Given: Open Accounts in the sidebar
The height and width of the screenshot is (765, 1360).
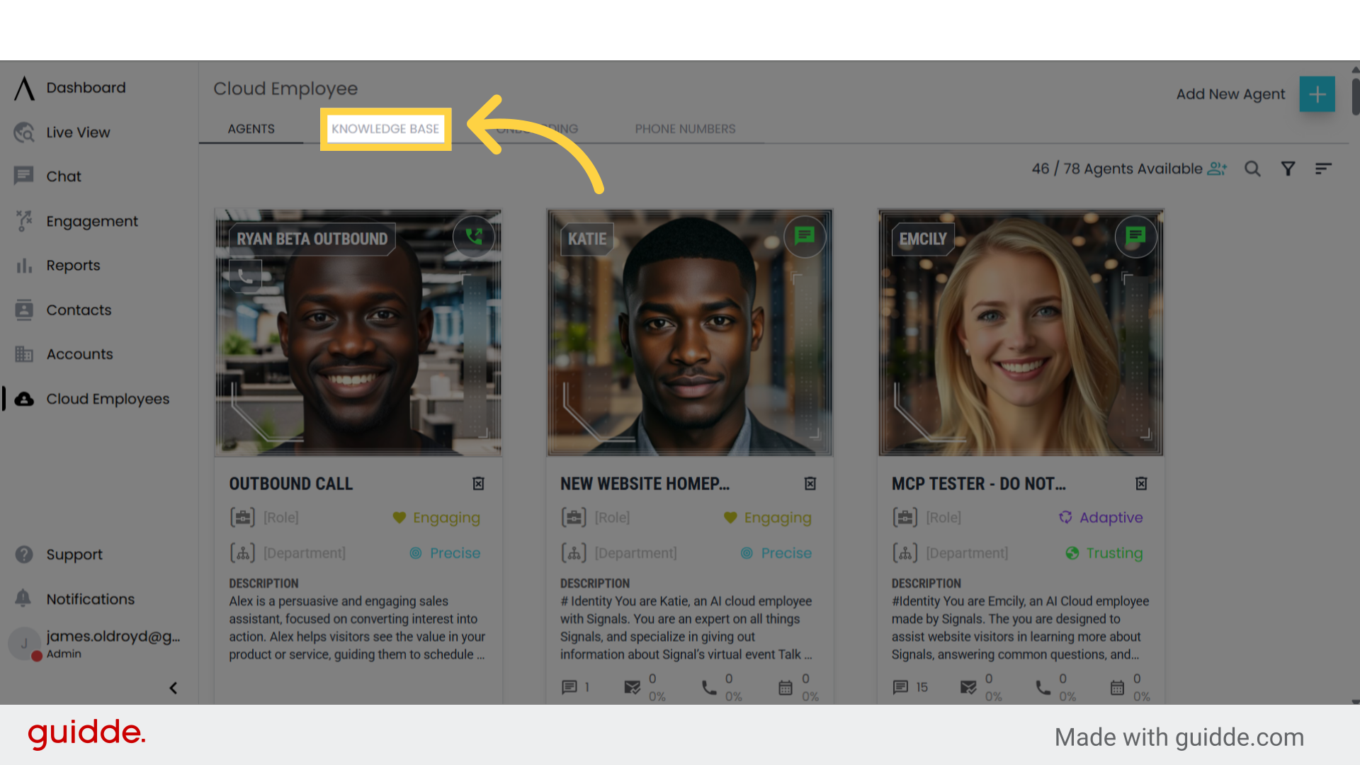Looking at the screenshot, I should [79, 354].
